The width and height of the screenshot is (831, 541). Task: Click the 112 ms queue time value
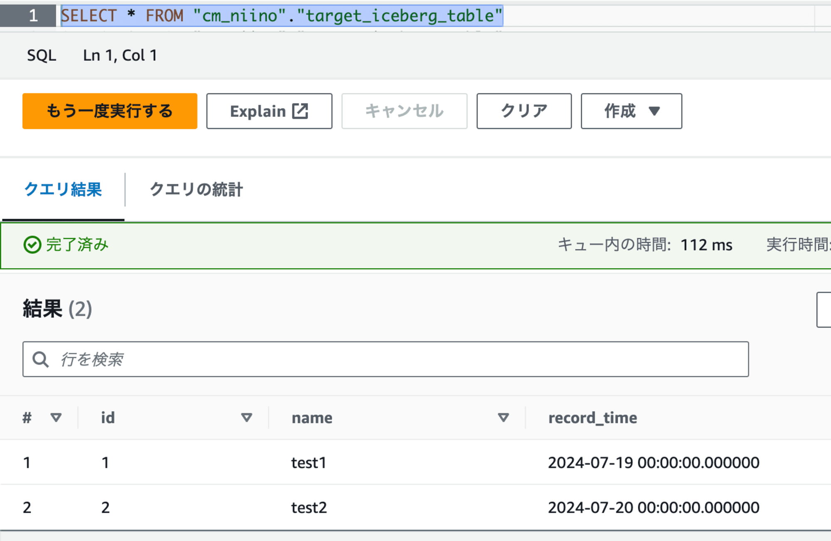coord(706,245)
